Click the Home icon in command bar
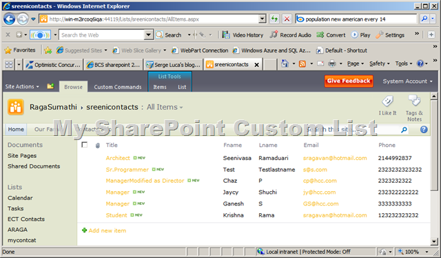441x258 pixels. pos(285,63)
